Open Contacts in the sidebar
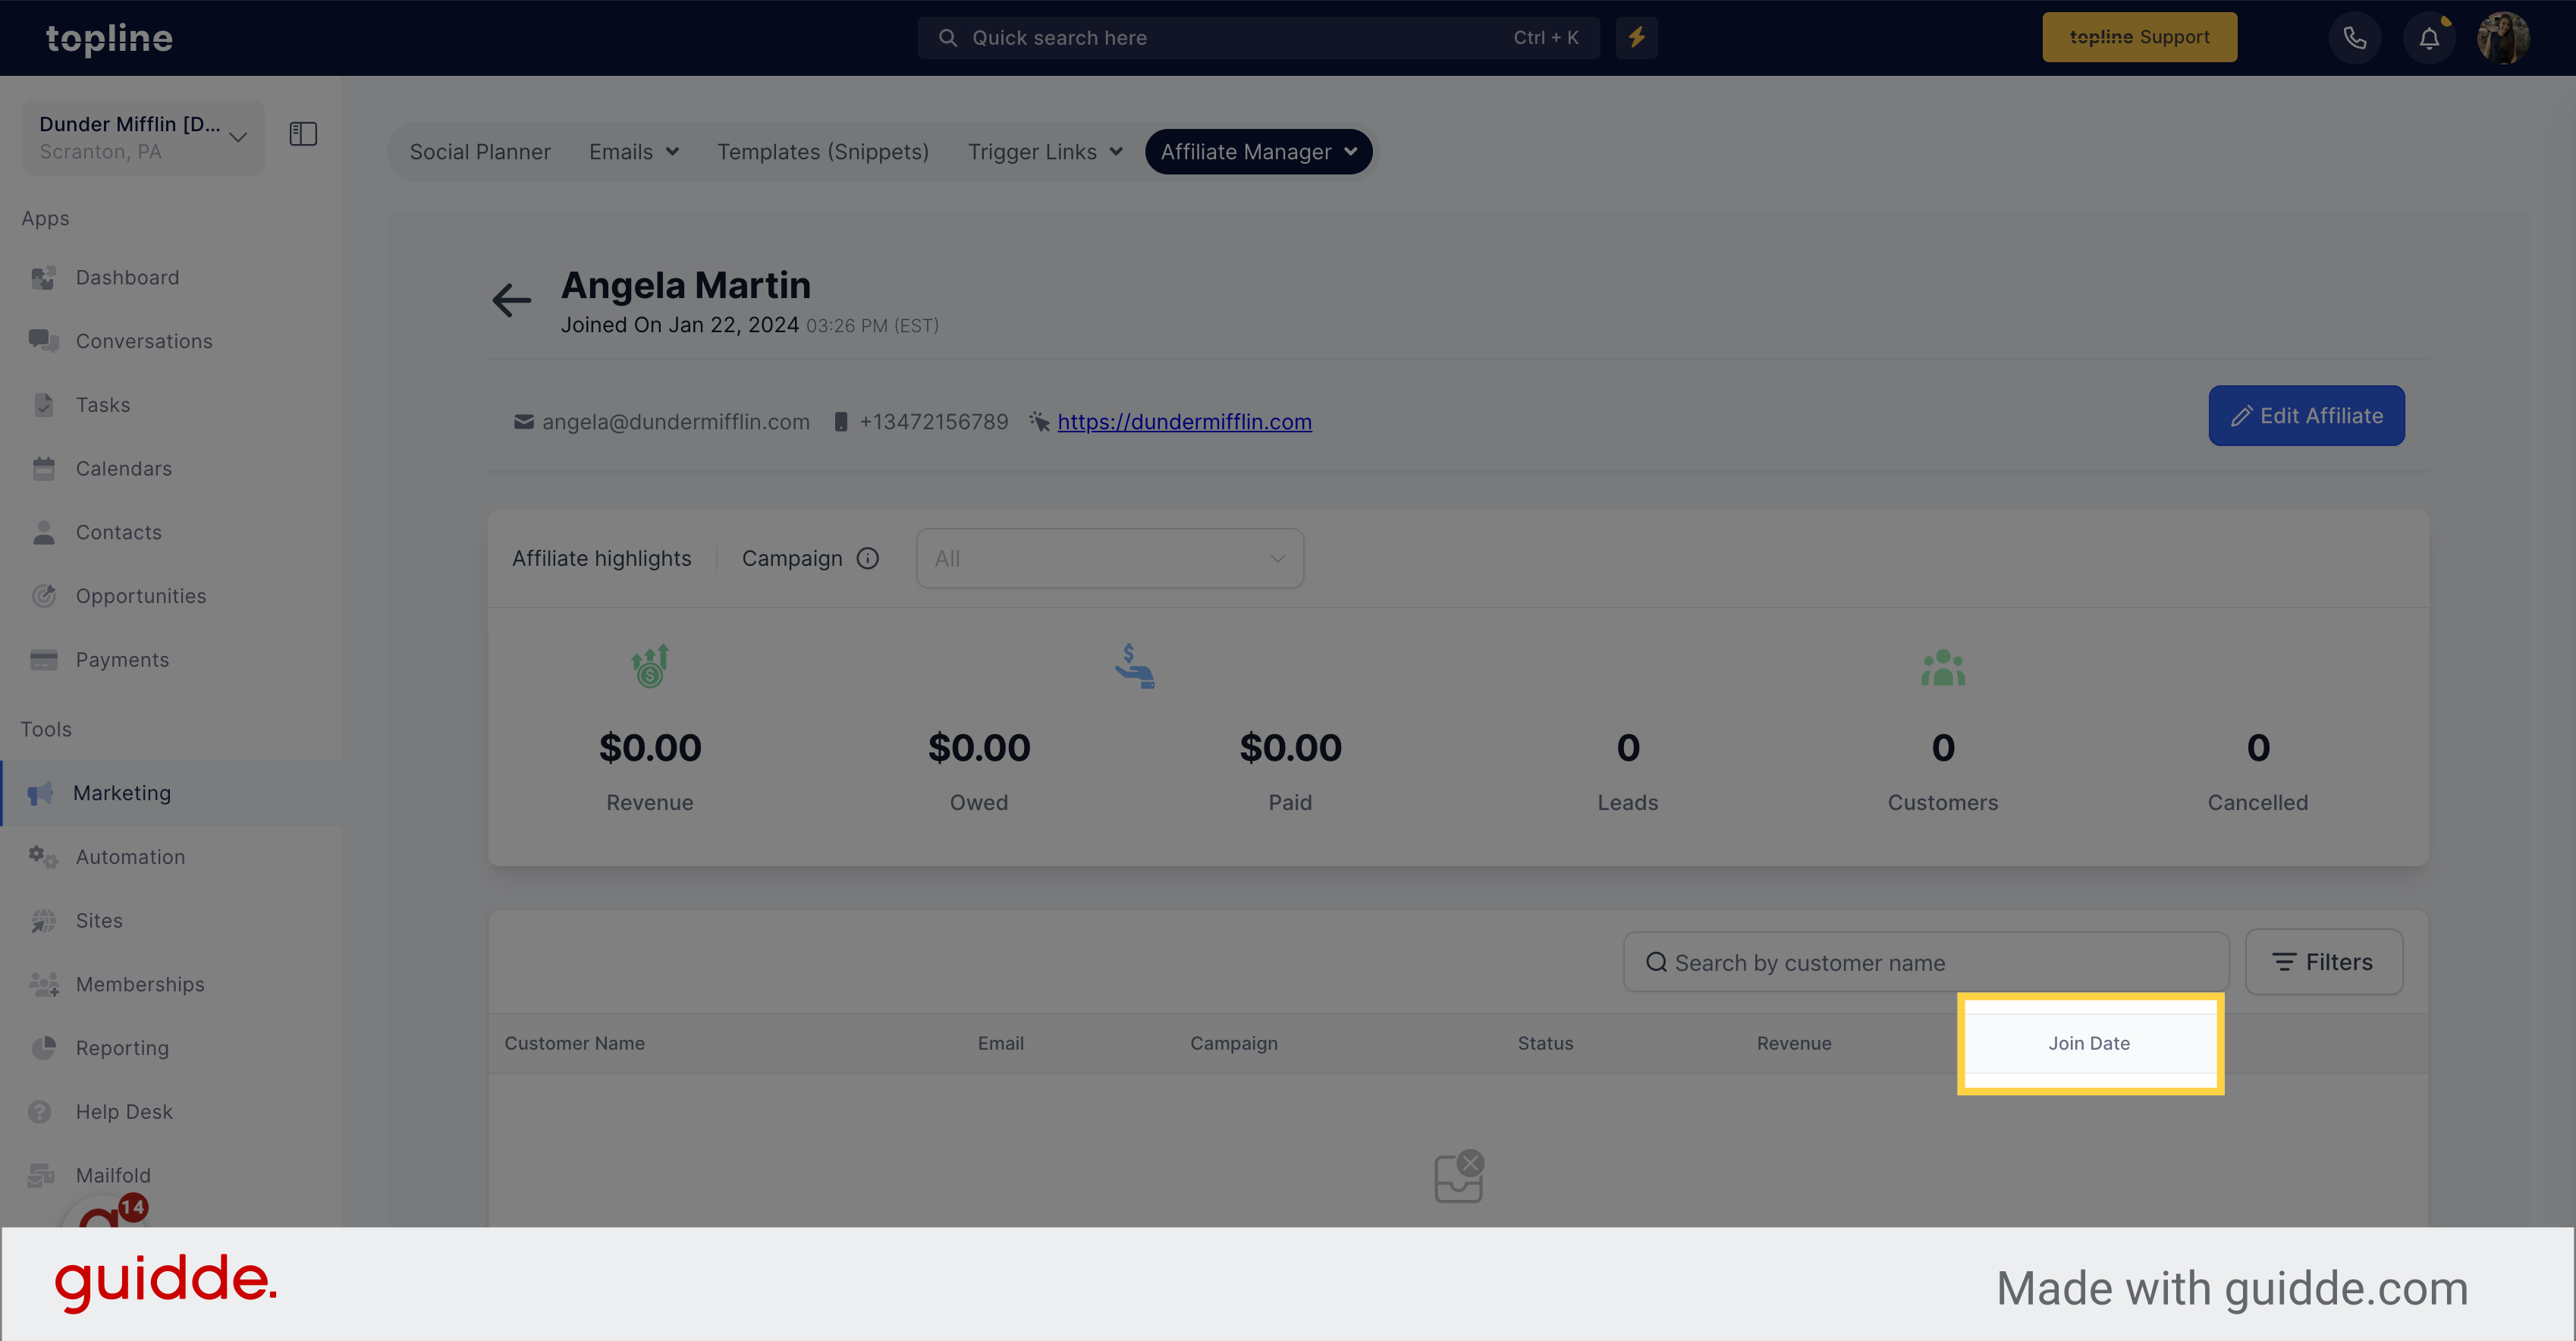This screenshot has height=1341, width=2576. point(119,532)
